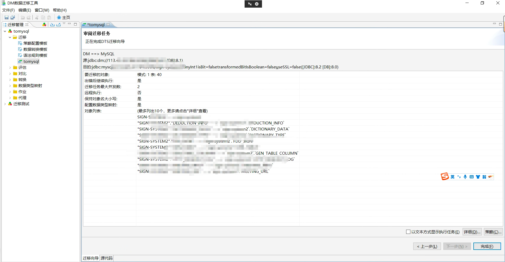Collapse the 迁移 folder
This screenshot has height=262, width=505.
(10, 37)
